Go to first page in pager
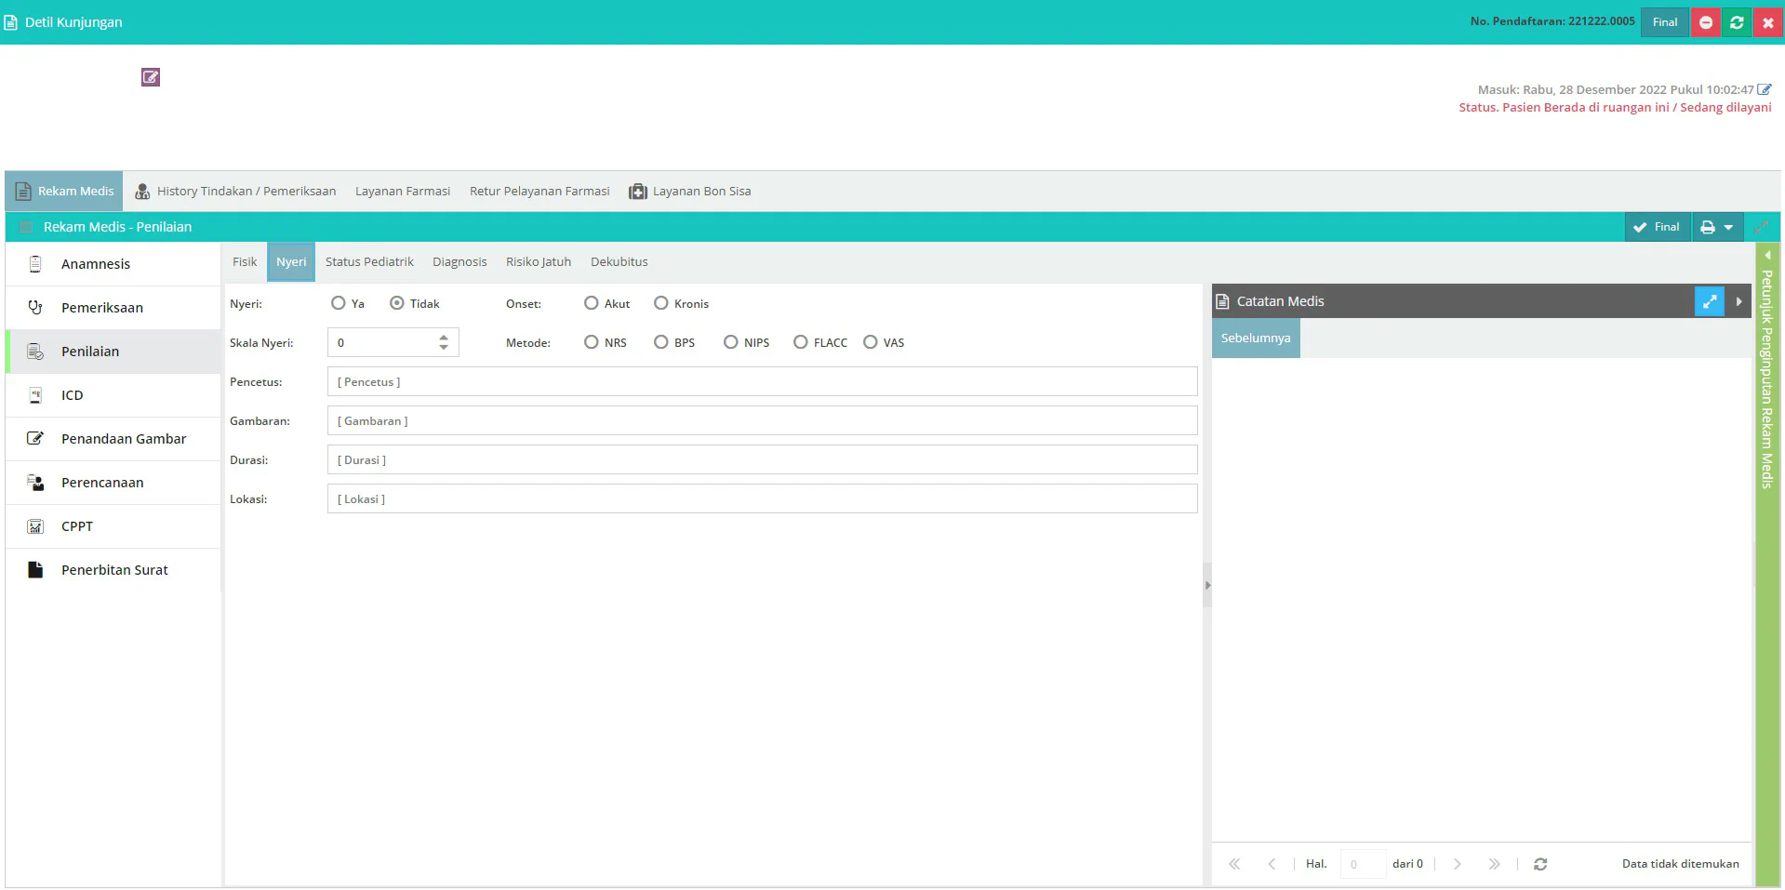 [1234, 864]
